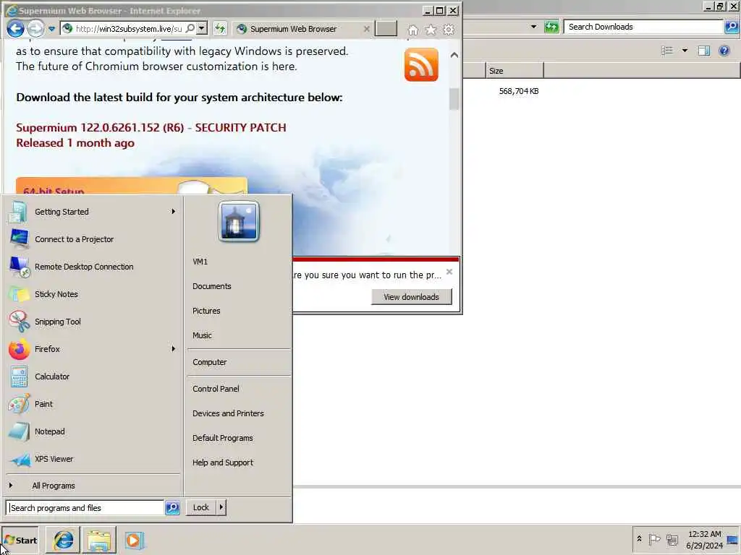The image size is (741, 555).
Task: Click the web page vertical scrollbar thumb
Action: [x=454, y=99]
